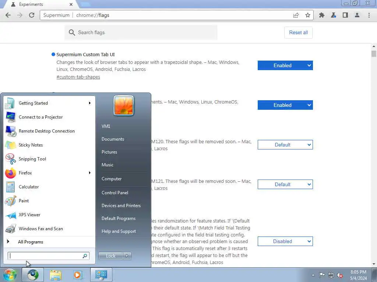The height and width of the screenshot is (282, 377).
Task: Open the Control Panel taskbar button
Action: click(x=101, y=275)
